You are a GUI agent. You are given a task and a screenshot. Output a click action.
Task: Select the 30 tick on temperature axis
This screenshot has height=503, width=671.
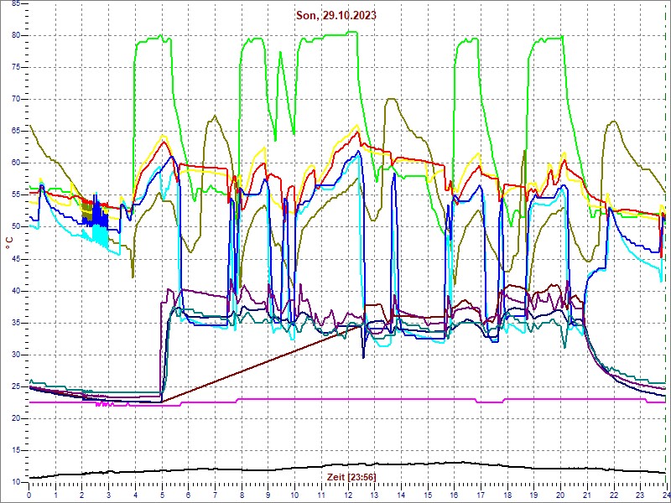(x=15, y=355)
